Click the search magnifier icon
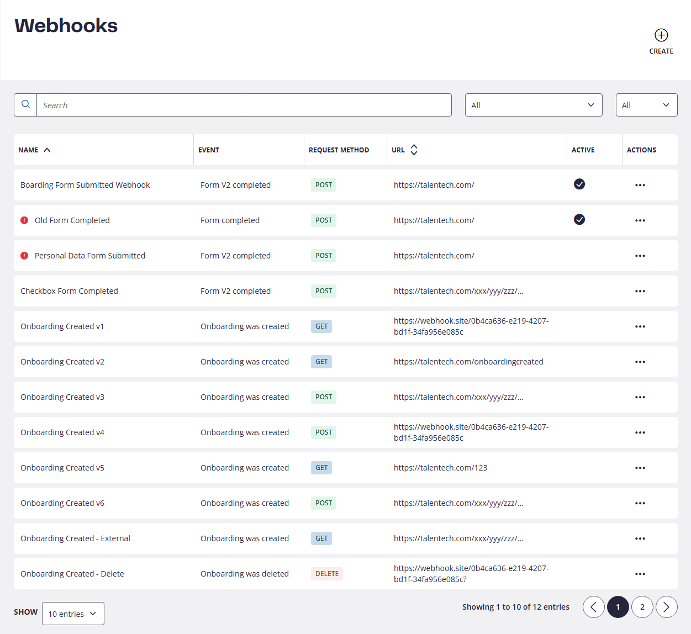 [25, 104]
